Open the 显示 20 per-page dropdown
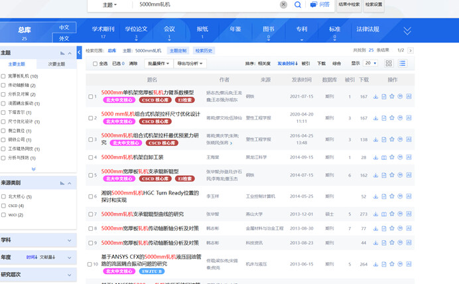 click(x=370, y=63)
